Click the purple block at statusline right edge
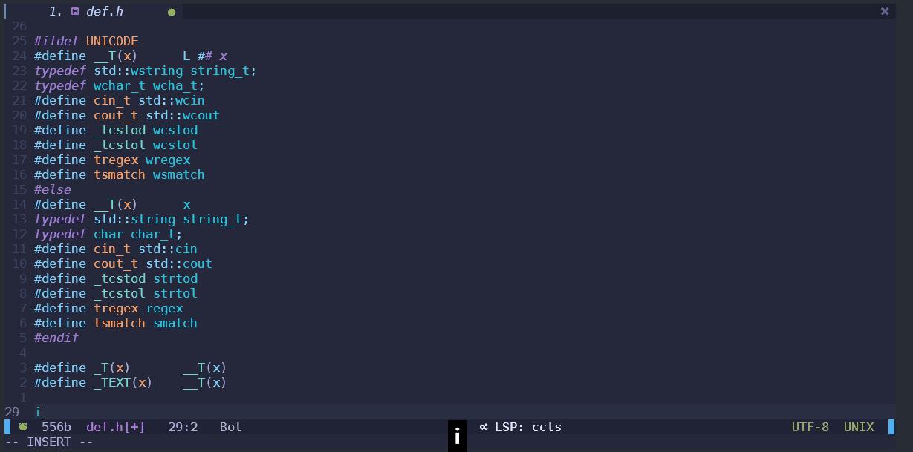The width and height of the screenshot is (913, 452). (x=891, y=427)
